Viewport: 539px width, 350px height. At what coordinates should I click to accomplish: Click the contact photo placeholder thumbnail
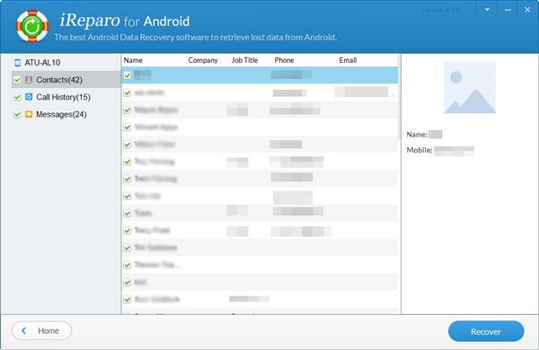point(470,88)
